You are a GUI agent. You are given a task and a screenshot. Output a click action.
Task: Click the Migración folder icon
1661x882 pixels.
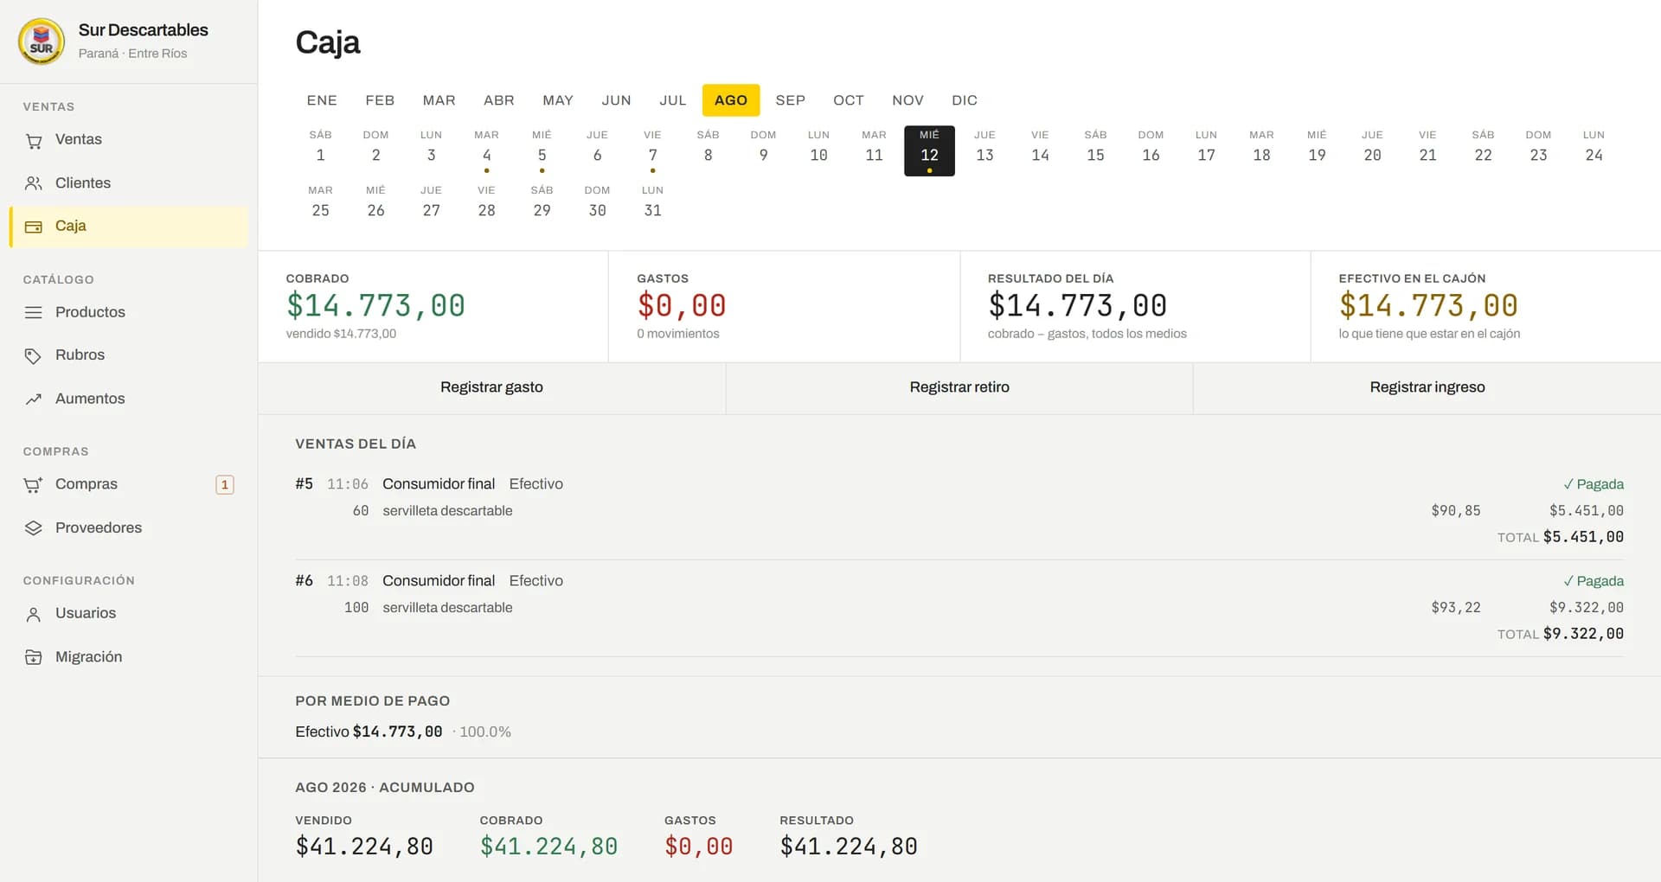(x=34, y=657)
